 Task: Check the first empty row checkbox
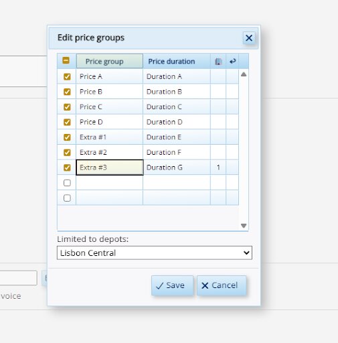tap(67, 183)
